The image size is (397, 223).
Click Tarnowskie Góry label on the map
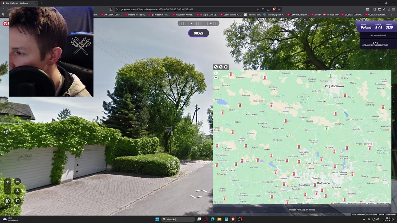click(303, 153)
